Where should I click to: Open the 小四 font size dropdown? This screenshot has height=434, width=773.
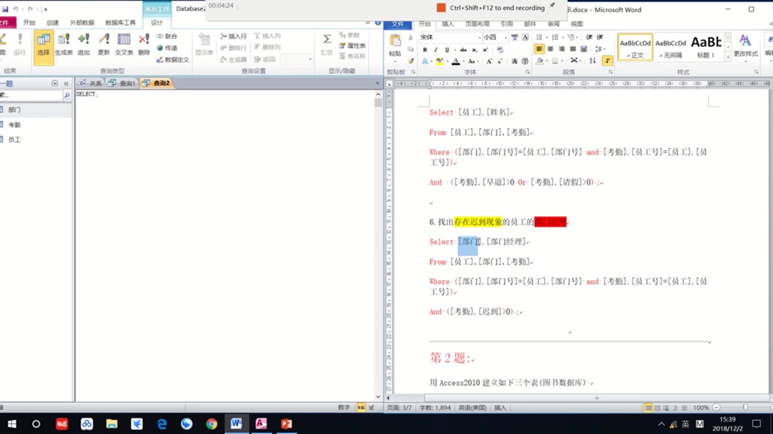(x=506, y=37)
